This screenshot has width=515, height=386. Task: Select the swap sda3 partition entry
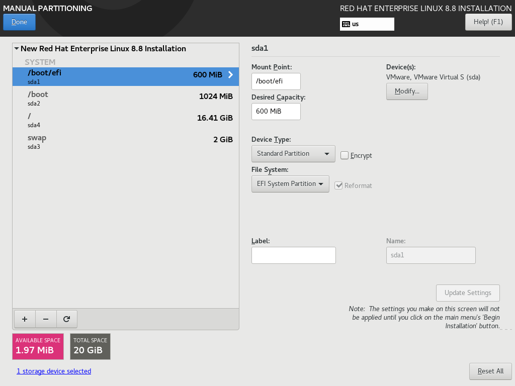[x=126, y=142]
